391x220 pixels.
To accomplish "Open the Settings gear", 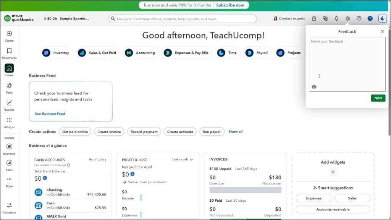I will coord(347,18).
